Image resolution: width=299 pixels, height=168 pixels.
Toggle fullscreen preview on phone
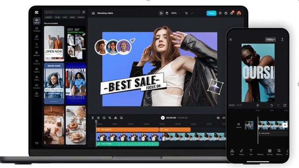coord(285,105)
